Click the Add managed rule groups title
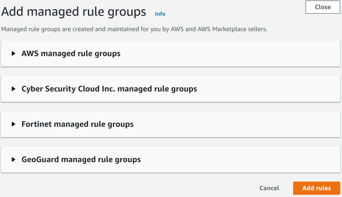The image size is (342, 197). pyautogui.click(x=74, y=12)
